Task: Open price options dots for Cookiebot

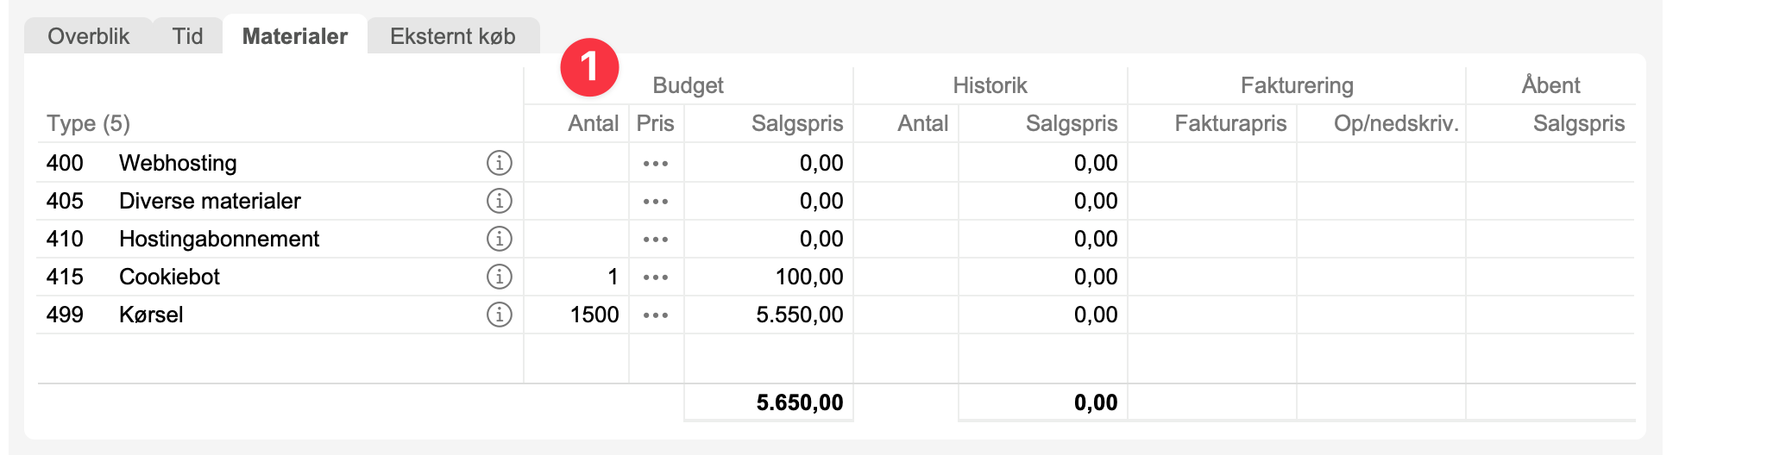Action: point(656,277)
